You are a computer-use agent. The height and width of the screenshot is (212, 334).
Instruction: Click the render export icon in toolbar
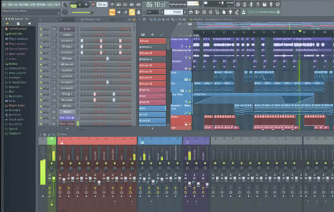[x=271, y=4]
